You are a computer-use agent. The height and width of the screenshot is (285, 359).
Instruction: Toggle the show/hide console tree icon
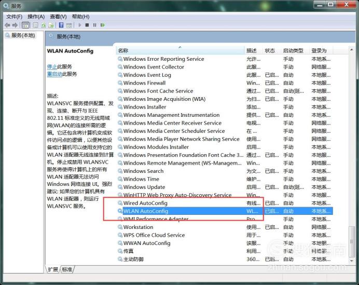click(x=25, y=25)
